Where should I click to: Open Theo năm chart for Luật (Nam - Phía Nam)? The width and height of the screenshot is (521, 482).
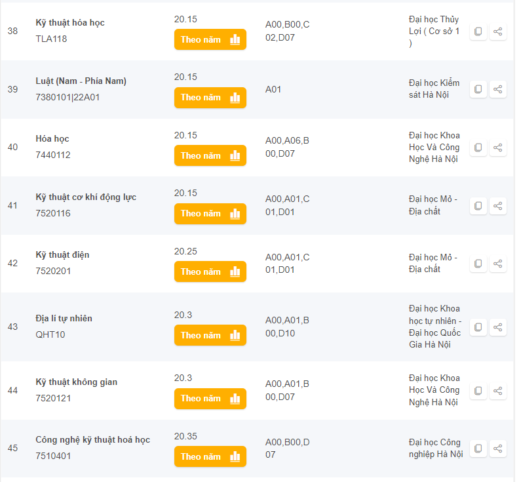coord(210,98)
